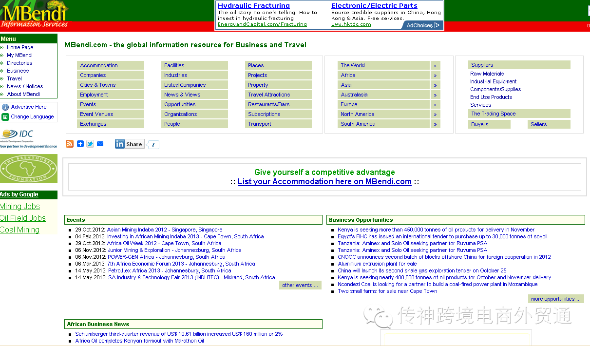590x346 pixels.
Task: Click The Trading Space link
Action: tap(493, 114)
